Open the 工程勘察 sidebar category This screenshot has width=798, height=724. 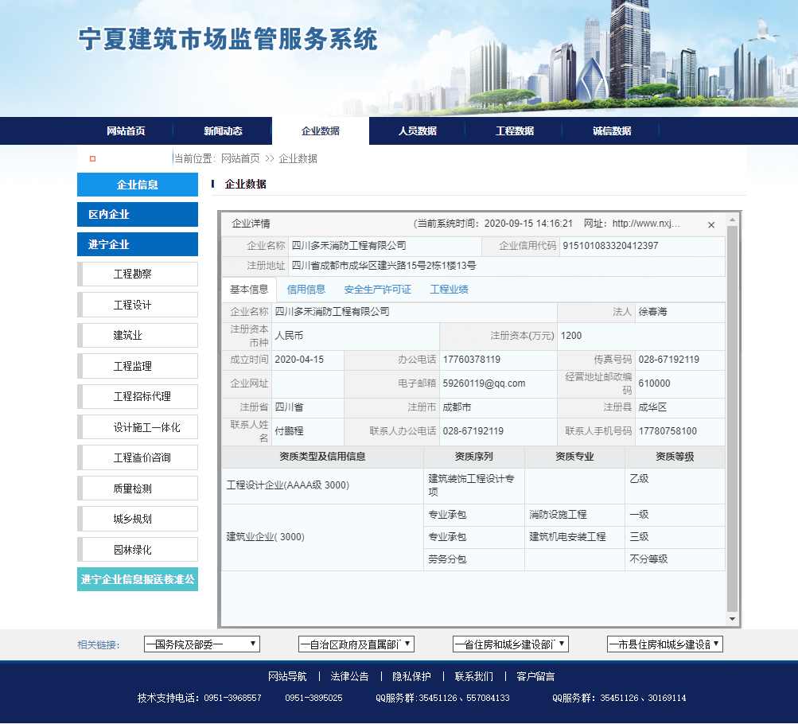(x=138, y=274)
